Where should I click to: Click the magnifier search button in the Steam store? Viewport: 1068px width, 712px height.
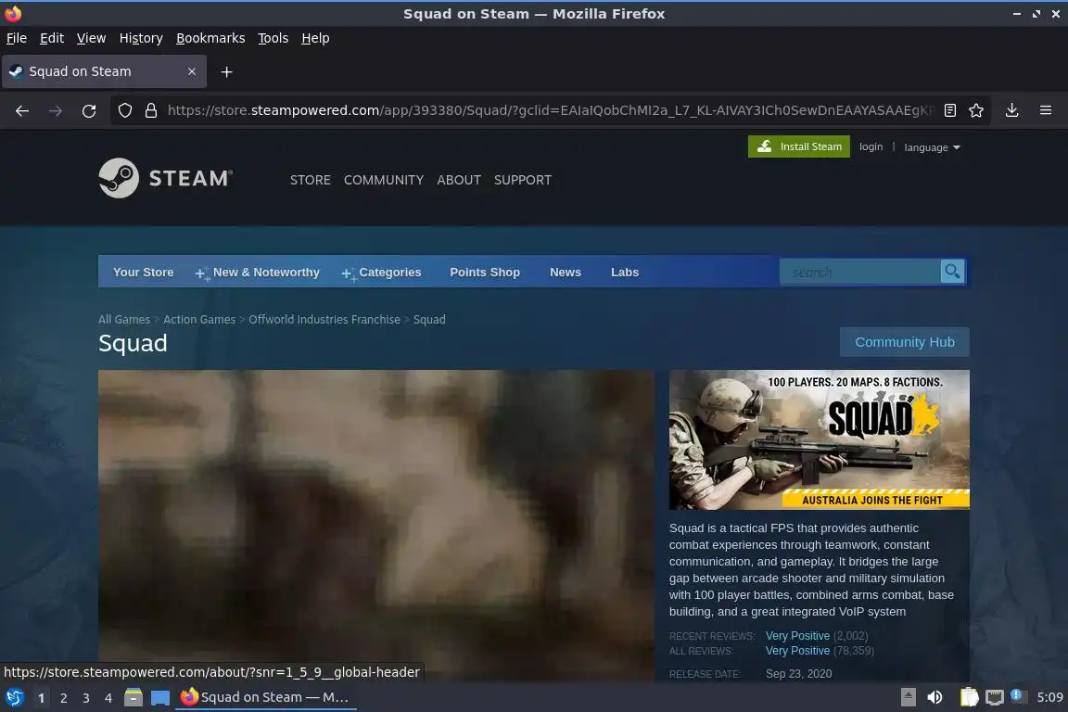click(x=952, y=272)
